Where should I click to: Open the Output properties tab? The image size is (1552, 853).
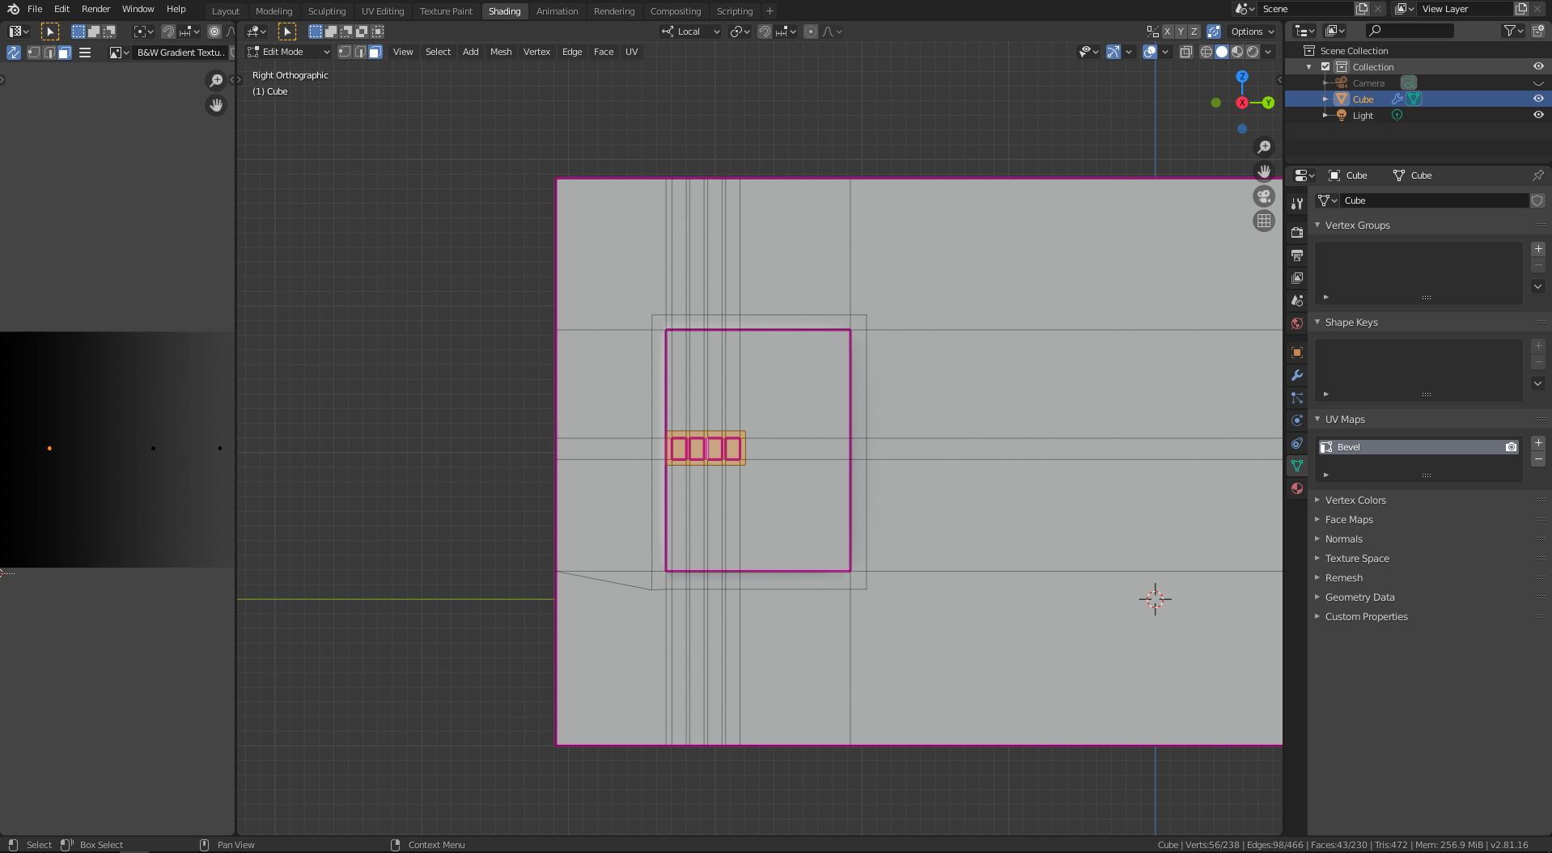(x=1297, y=255)
